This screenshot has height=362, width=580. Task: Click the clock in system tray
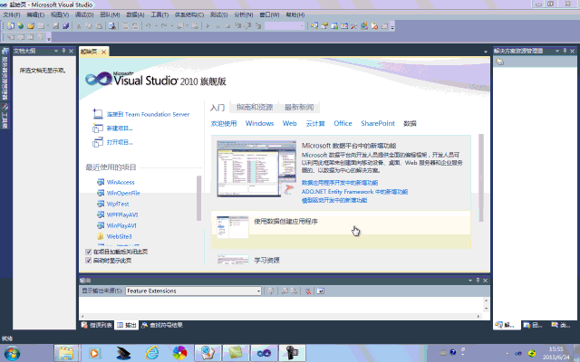coord(556,353)
